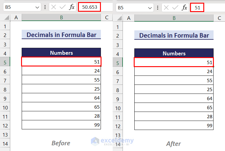Click Insert Function fx in After panel
225x151 pixels.
click(x=184, y=8)
